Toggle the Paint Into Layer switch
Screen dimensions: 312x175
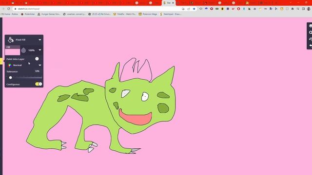(x=37, y=59)
